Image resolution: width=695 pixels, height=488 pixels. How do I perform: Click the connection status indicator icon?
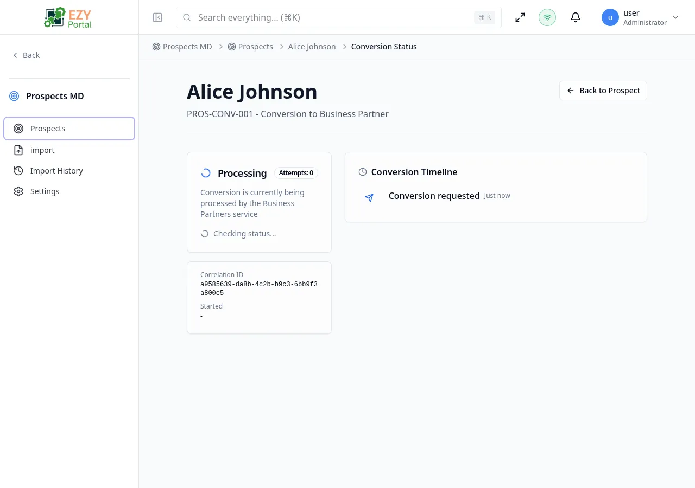pyautogui.click(x=547, y=17)
